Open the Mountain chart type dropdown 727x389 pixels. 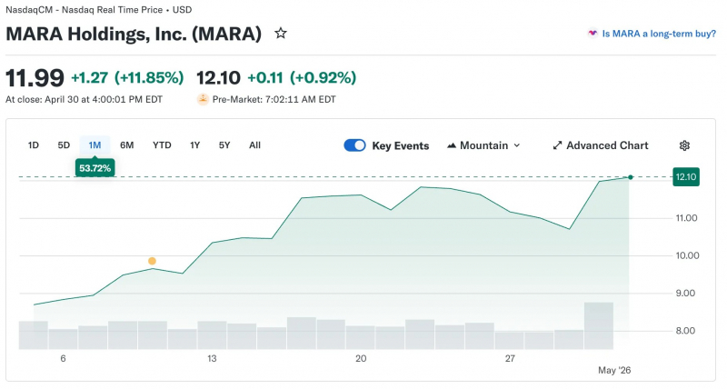pos(483,145)
